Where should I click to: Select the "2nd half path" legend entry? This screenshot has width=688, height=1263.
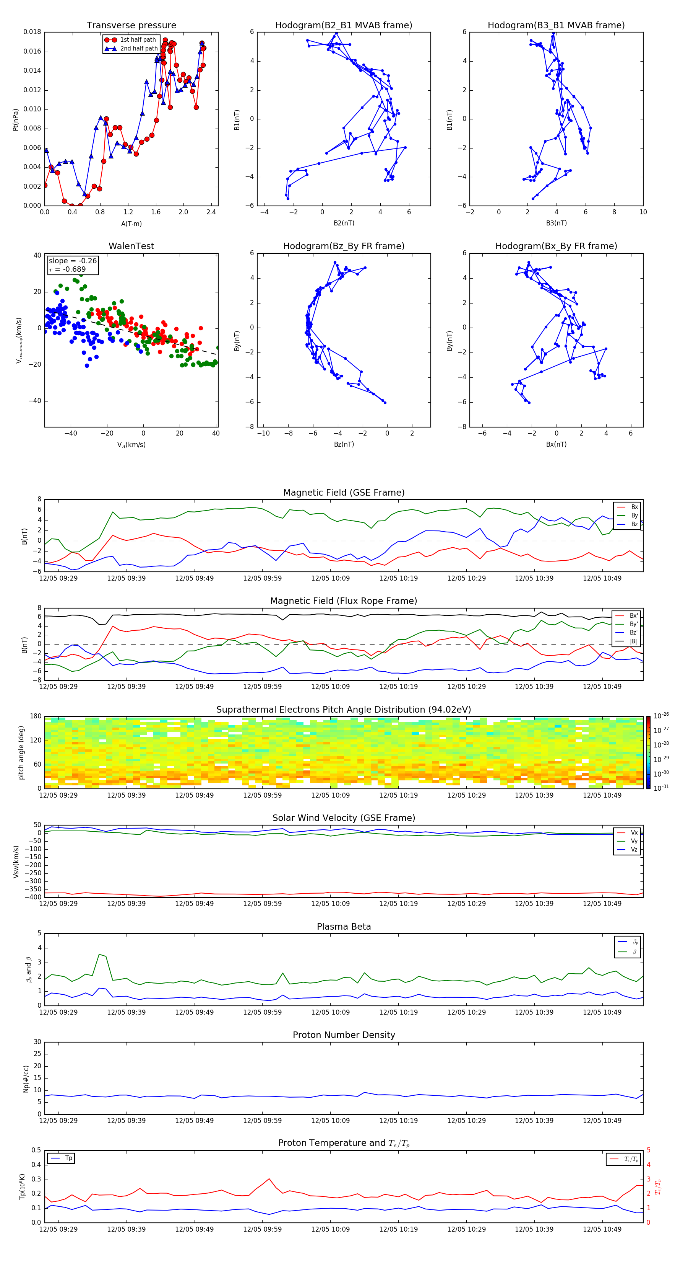click(131, 49)
